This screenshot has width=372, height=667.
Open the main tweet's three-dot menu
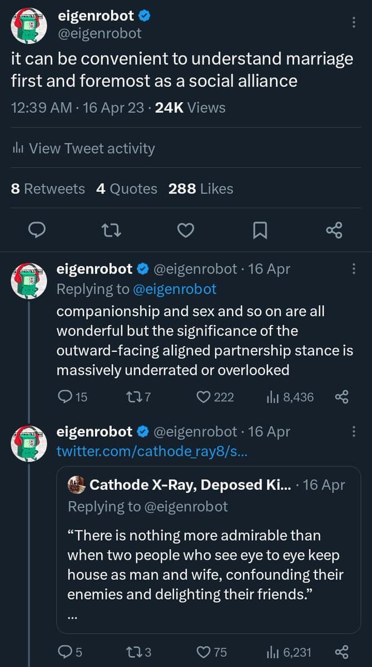point(353,23)
